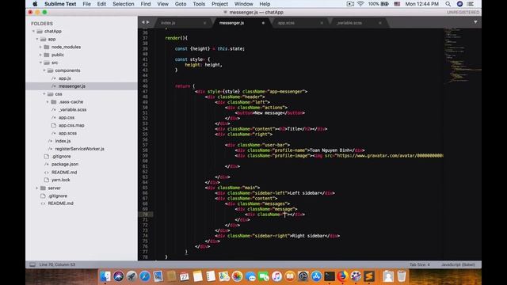Open iTunes from the dock

[276, 276]
